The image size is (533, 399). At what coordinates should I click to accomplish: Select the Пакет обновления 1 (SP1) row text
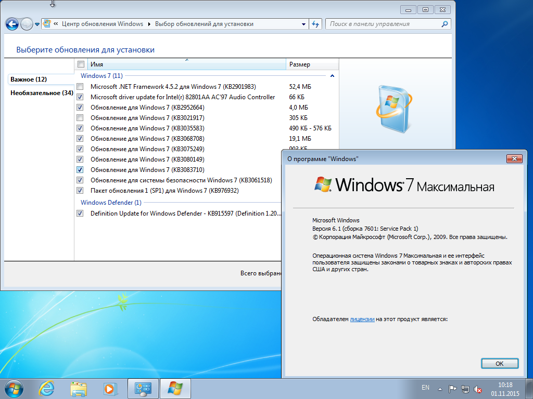point(164,191)
